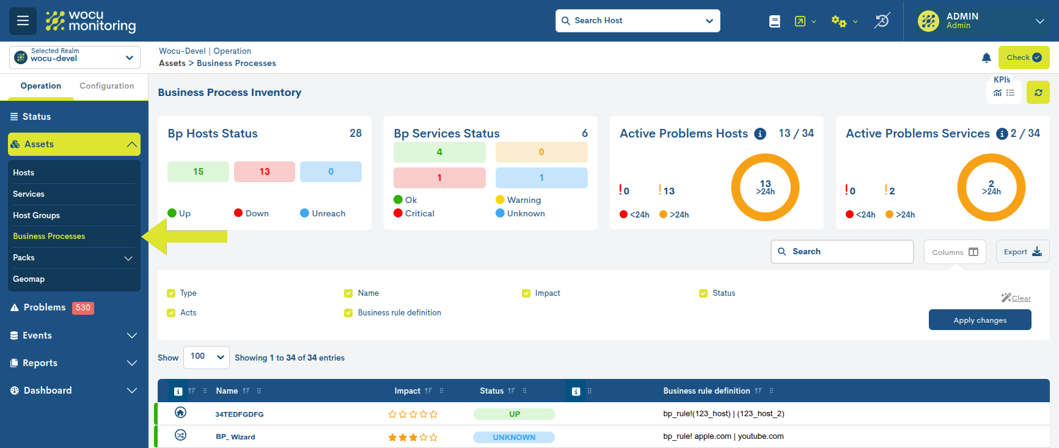Screen dimensions: 1059x448
Task: Uncheck the Status column checkbox
Action: (703, 293)
